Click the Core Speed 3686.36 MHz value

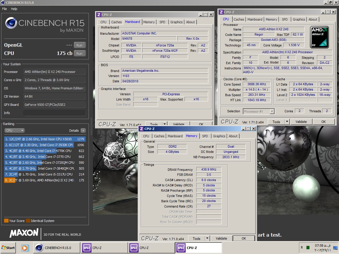(257, 84)
